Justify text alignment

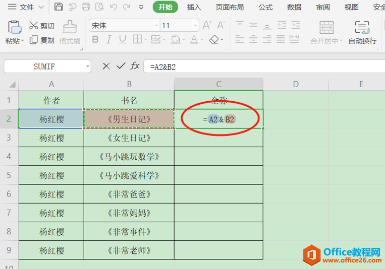[x=281, y=39]
